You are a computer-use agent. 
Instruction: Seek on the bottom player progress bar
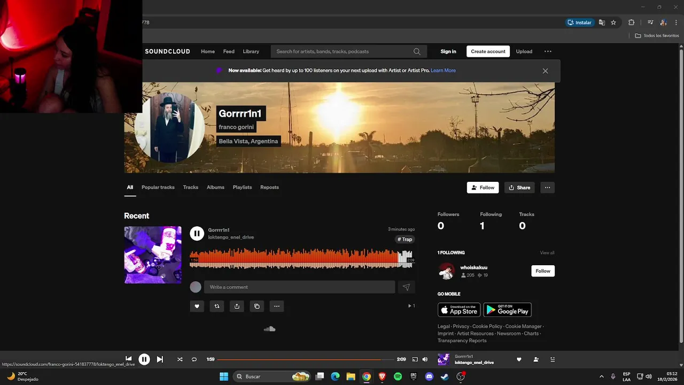coord(306,359)
